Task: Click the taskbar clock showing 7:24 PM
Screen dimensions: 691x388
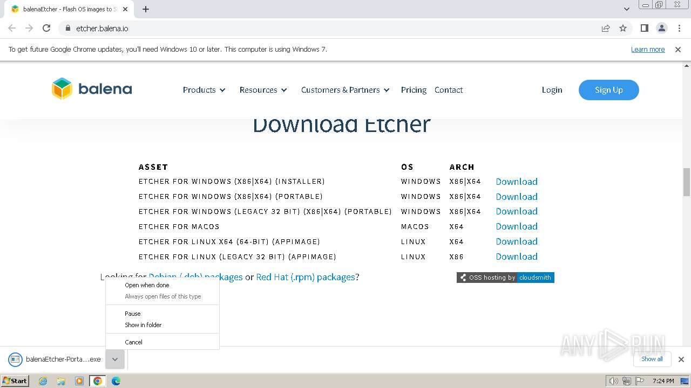Action: (x=663, y=381)
